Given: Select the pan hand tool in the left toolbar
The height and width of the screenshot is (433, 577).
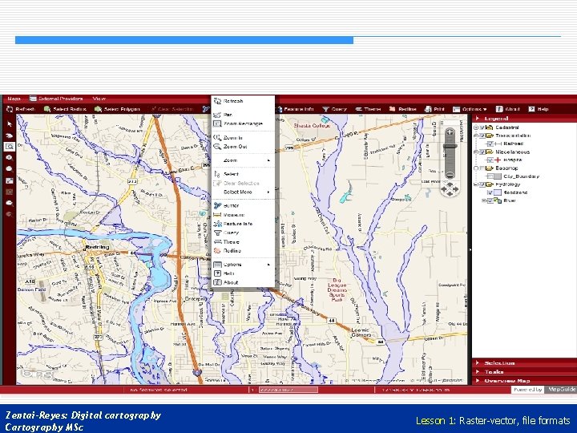Looking at the screenshot, I should [x=10, y=136].
